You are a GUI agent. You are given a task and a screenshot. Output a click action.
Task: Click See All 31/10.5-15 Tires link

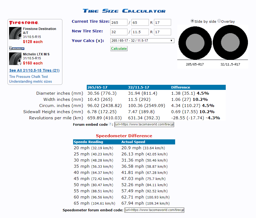pyautogui.click(x=35, y=70)
